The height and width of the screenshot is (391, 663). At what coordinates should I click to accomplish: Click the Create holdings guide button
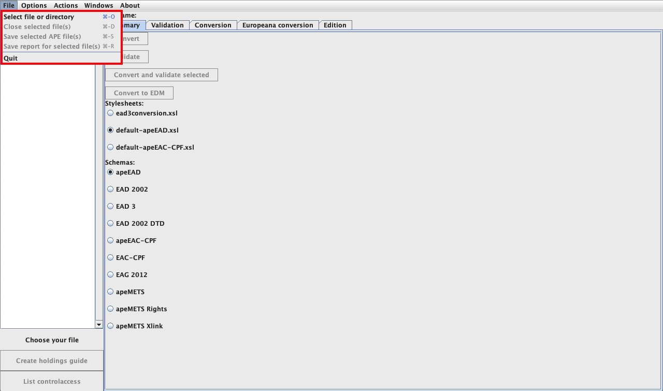coord(52,360)
